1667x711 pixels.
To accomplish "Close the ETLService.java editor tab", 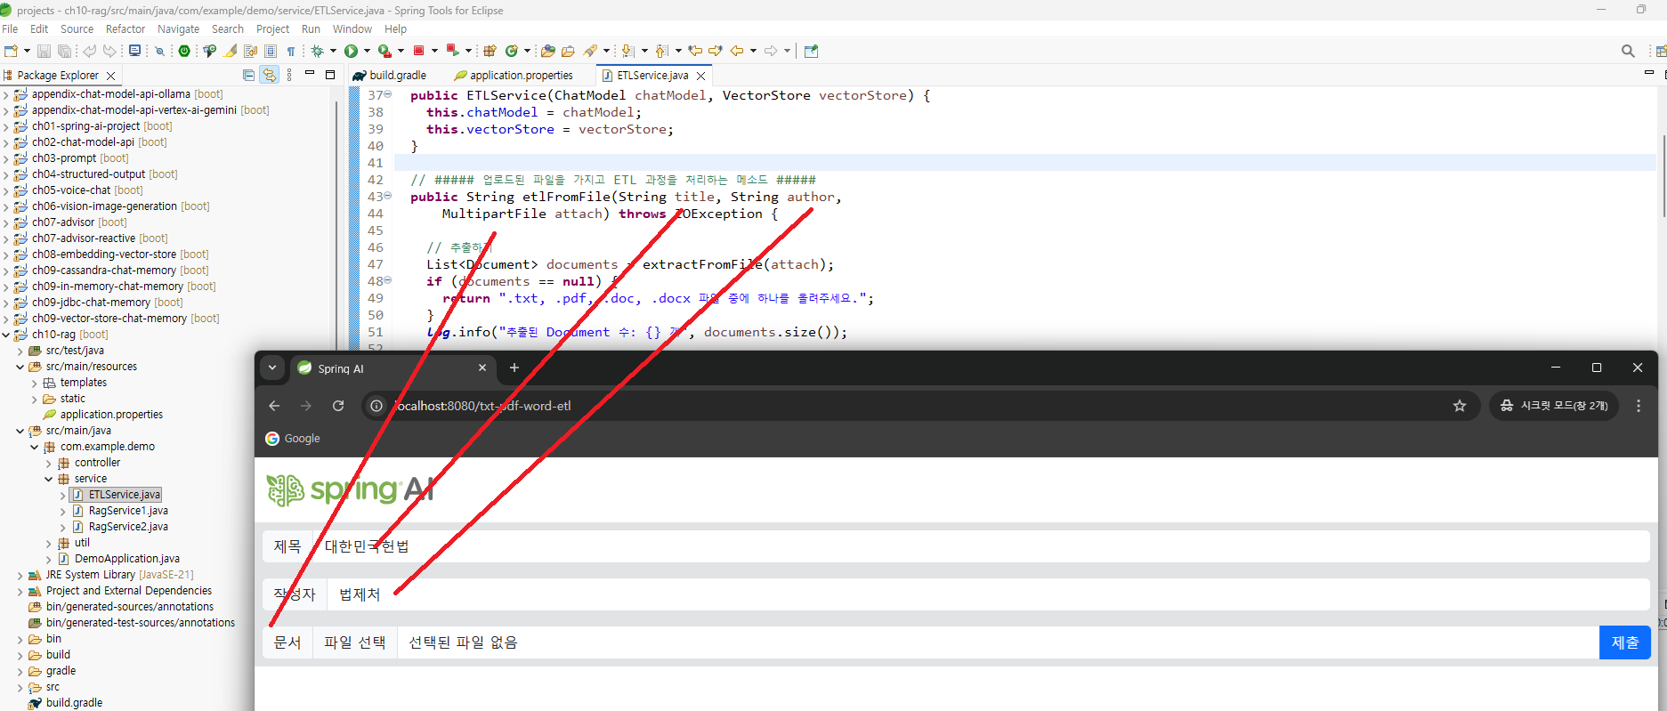I will click(x=700, y=76).
